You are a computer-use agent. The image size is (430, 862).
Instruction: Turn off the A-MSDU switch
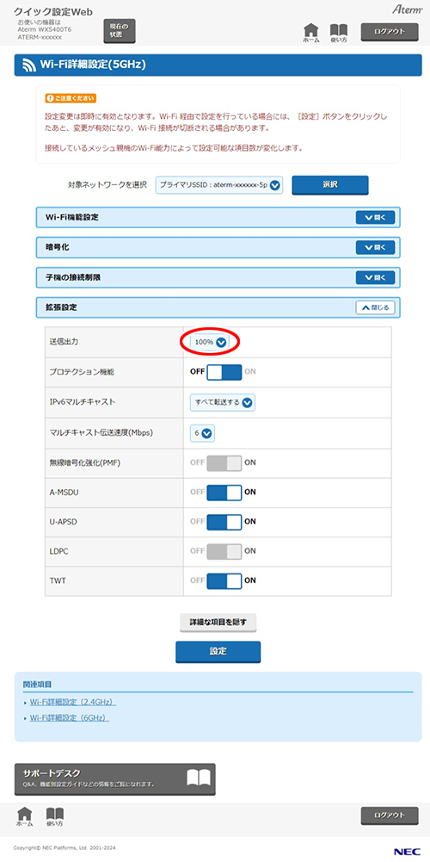pos(224,492)
